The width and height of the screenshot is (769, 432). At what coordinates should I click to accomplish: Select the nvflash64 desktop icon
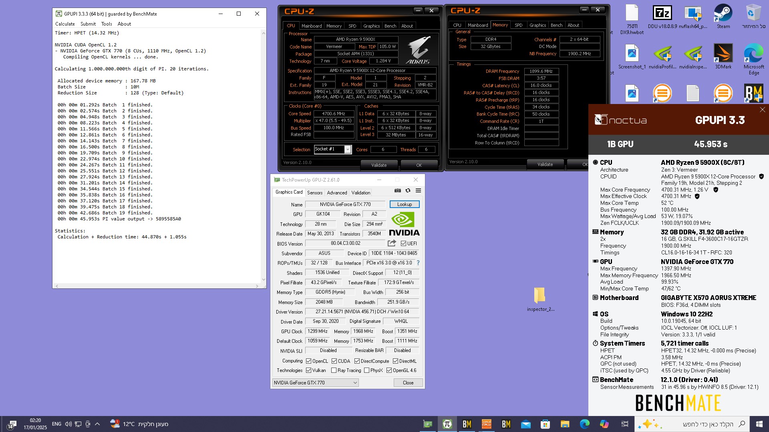693,17
